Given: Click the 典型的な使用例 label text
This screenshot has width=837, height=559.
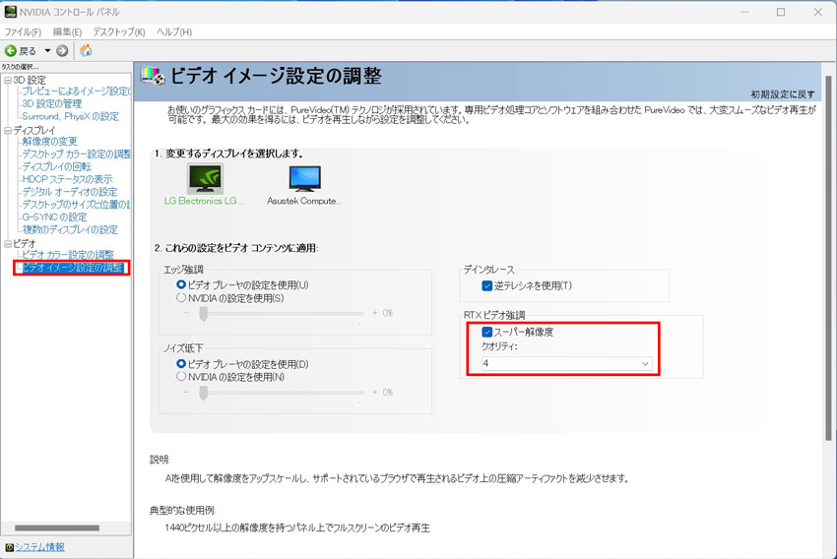Looking at the screenshot, I should pos(182,511).
